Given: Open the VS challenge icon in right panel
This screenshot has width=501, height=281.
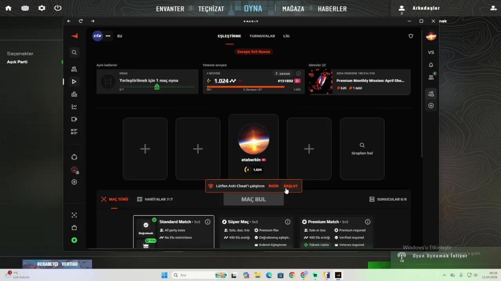Looking at the screenshot, I should 431,52.
